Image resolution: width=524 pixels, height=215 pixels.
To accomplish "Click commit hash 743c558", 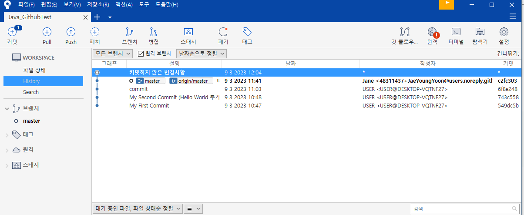I will [x=508, y=97].
